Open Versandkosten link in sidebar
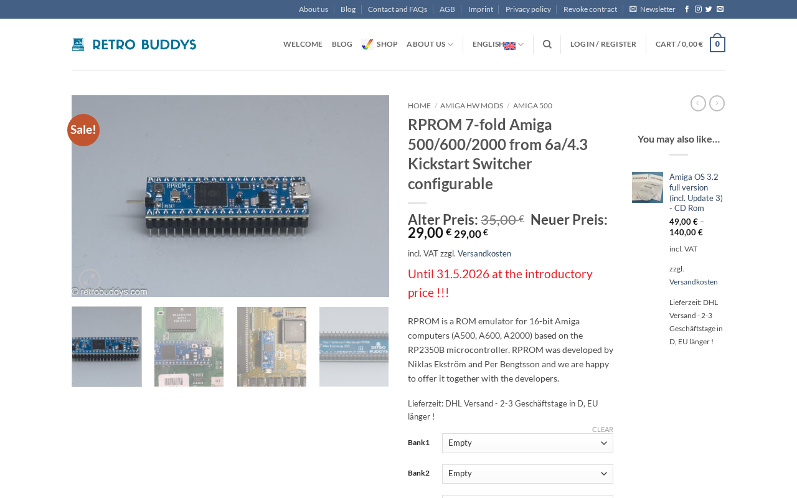The width and height of the screenshot is (797, 498). point(694,282)
